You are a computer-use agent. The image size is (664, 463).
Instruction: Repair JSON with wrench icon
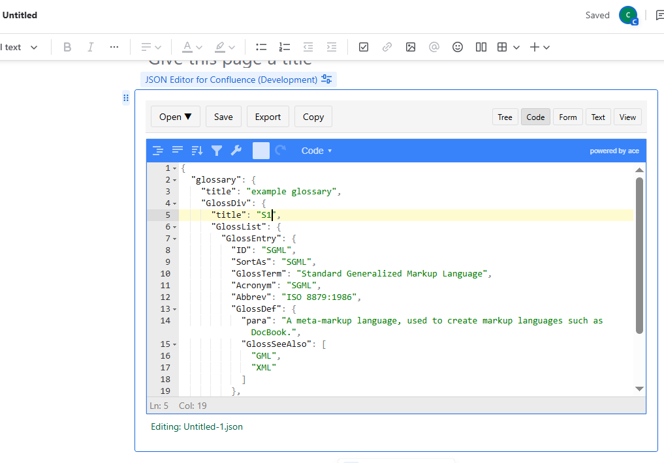point(236,151)
